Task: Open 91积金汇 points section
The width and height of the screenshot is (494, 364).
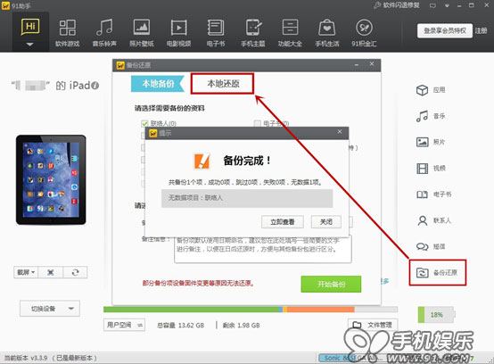Action: (x=364, y=33)
